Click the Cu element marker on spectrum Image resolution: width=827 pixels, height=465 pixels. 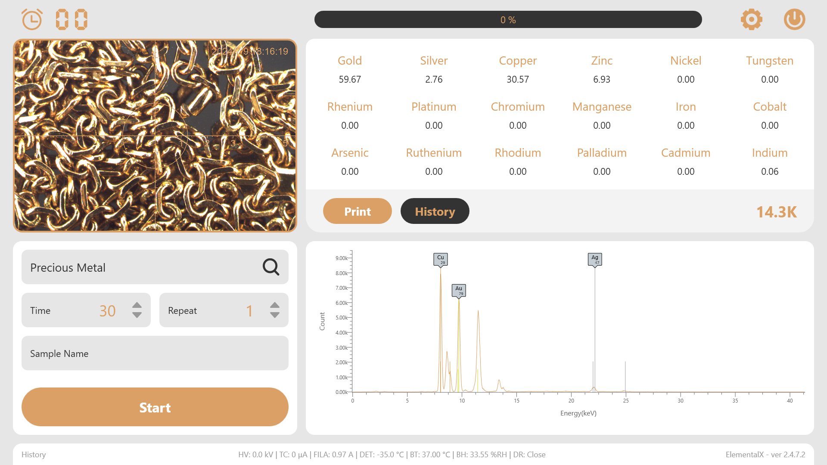click(x=440, y=259)
